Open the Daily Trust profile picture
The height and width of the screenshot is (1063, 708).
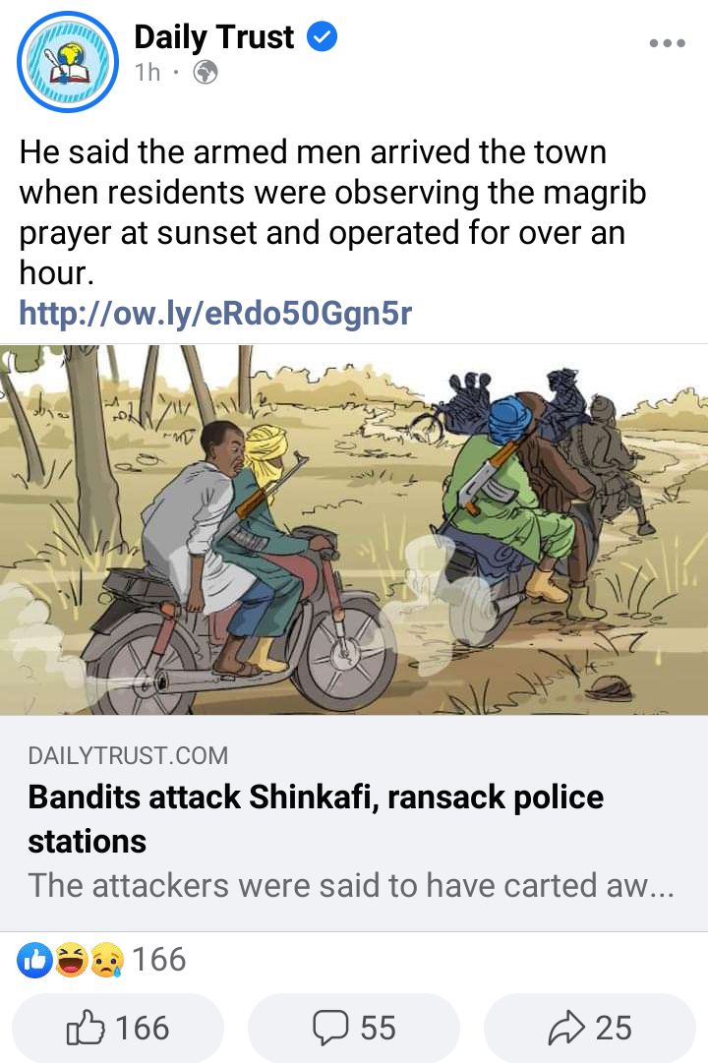click(x=67, y=62)
